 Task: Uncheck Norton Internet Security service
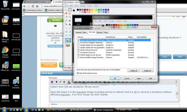[79, 50]
